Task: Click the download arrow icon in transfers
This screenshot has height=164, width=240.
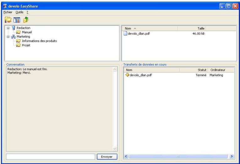Action: (x=127, y=75)
